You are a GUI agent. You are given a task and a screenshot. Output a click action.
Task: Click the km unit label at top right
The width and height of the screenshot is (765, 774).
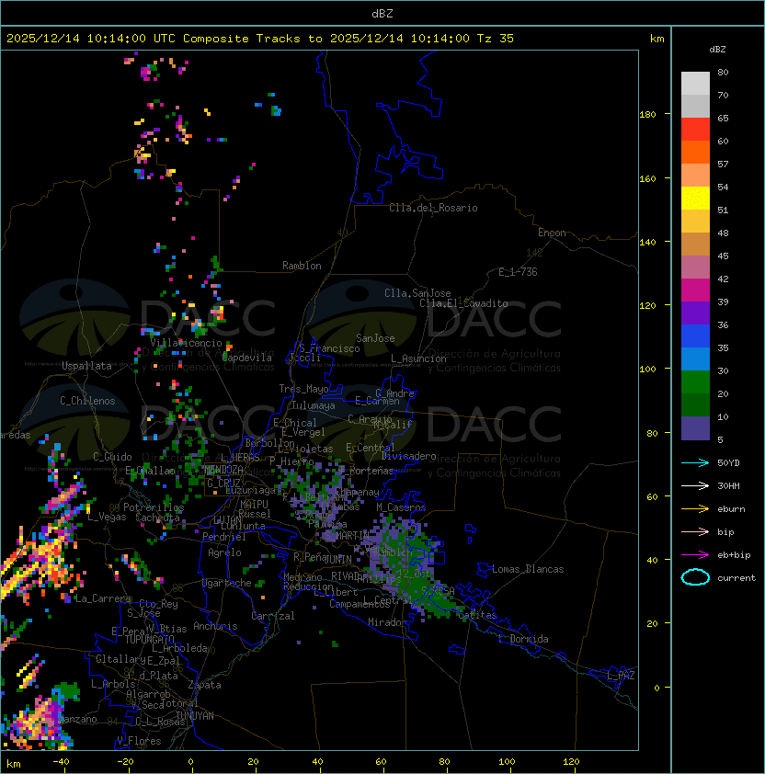[x=657, y=39]
